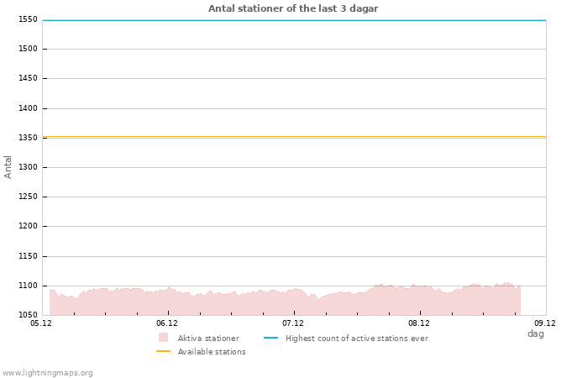
Task: Click the orange Available stations legend marker
Action: tap(163, 351)
